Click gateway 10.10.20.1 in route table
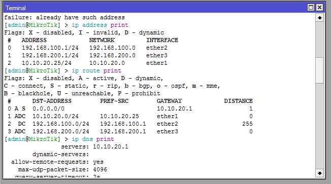 pyautogui.click(x=174, y=108)
